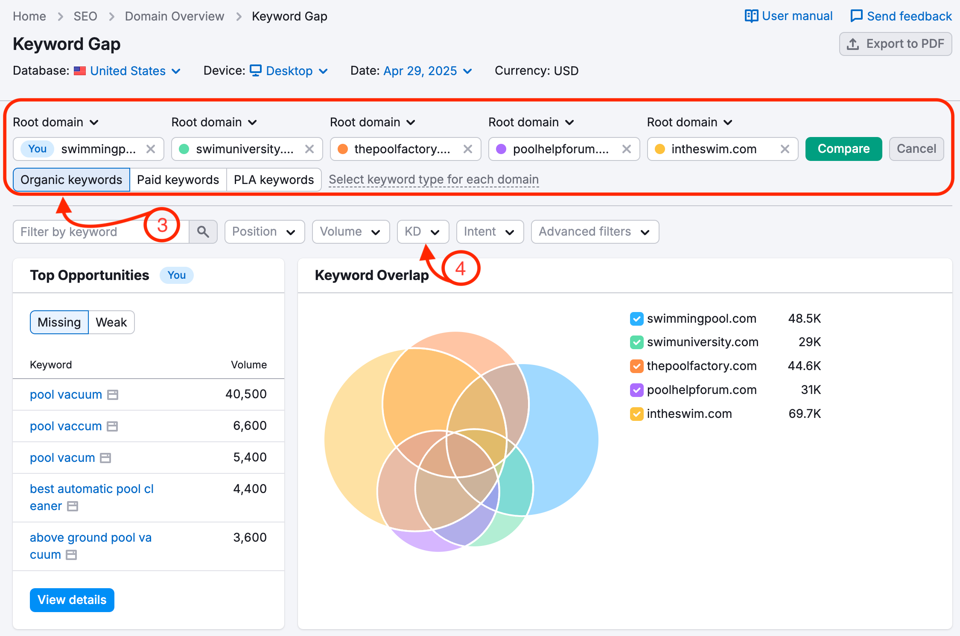The width and height of the screenshot is (960, 636).
Task: Select the PLA keywords tab
Action: 274,180
